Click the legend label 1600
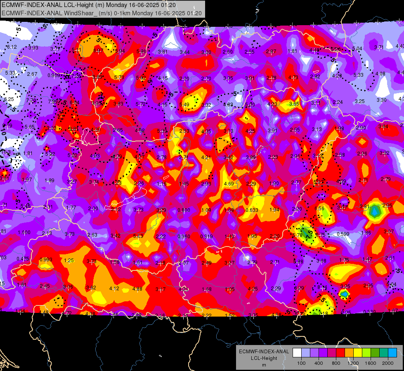 [371, 363]
